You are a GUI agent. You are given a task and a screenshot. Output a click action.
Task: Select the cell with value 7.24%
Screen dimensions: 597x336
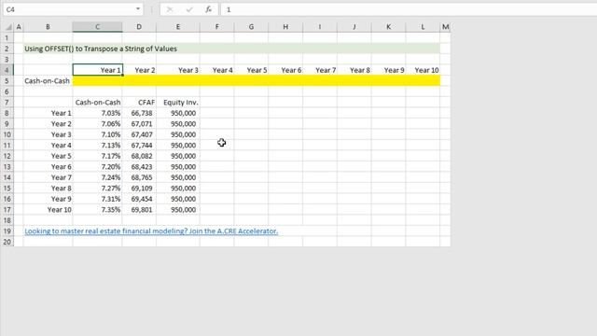click(x=97, y=177)
